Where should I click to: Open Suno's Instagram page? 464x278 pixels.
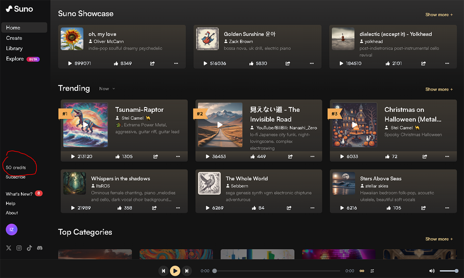19,248
